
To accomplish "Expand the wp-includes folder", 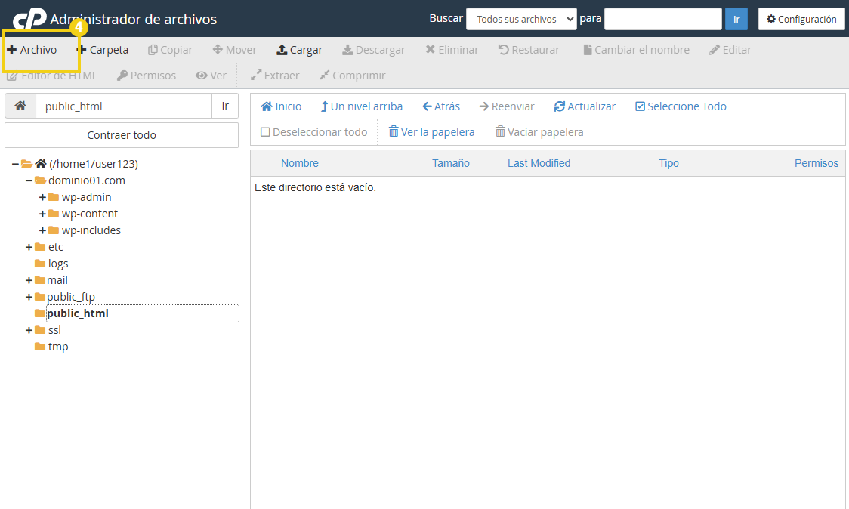I will [x=42, y=230].
